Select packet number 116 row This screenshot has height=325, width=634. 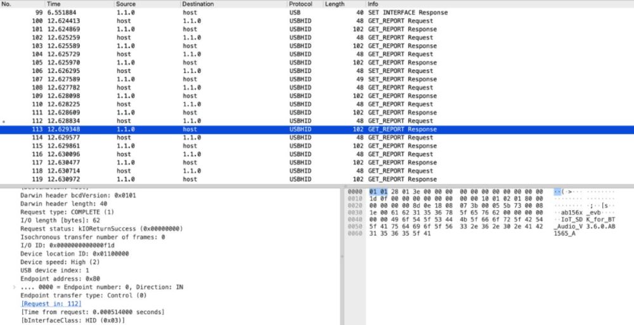coord(317,154)
